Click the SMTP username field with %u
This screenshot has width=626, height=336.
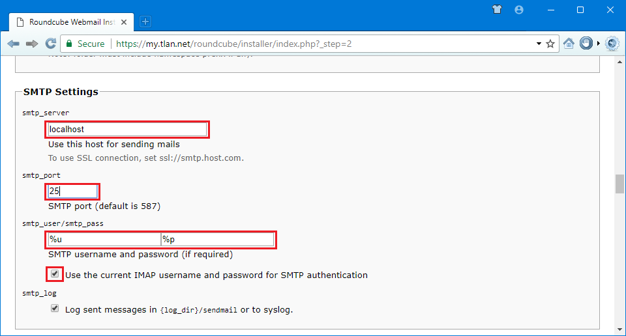104,240
